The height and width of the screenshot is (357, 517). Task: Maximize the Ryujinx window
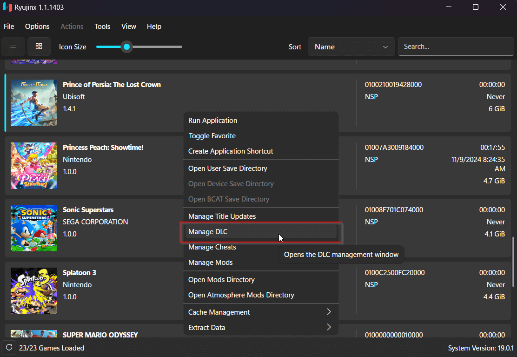(476, 7)
